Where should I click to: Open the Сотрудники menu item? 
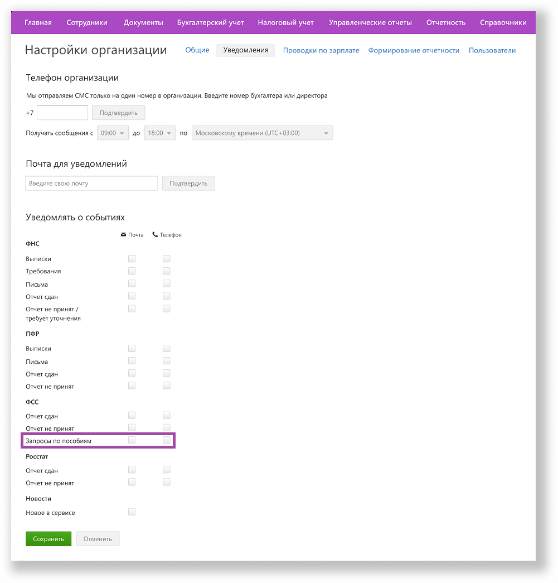pos(87,23)
